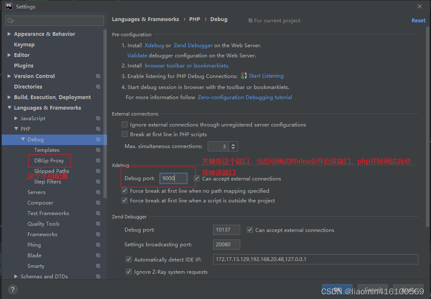The image size is (431, 299).
Task: Open Zero-configuration Debugging tutorial link
Action: pyautogui.click(x=245, y=97)
